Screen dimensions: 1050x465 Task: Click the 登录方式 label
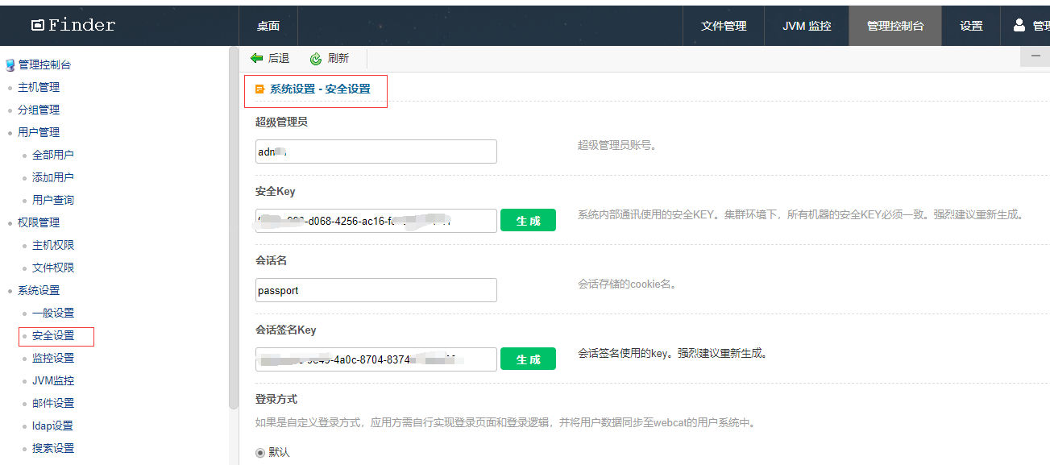point(278,399)
